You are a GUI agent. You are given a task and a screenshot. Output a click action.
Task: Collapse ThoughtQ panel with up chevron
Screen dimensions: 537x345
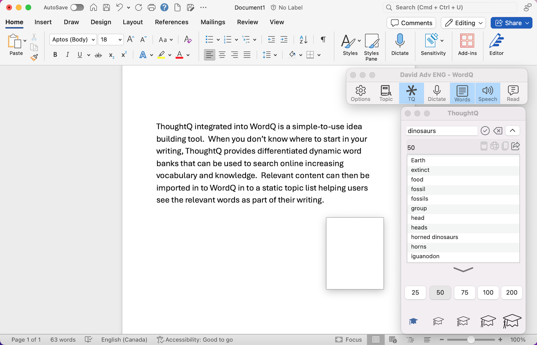(x=512, y=131)
